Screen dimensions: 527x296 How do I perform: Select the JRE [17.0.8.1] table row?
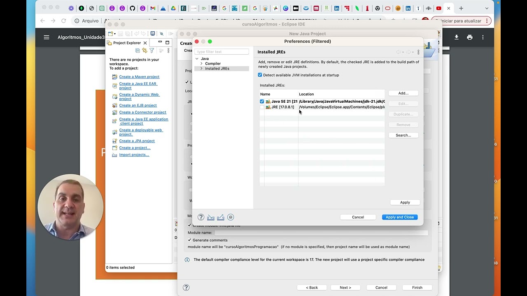tap(322, 107)
